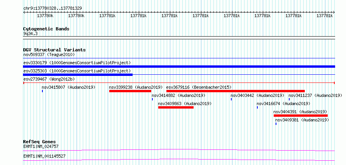Open the nsv3399238 (Audano2019) label
The width and height of the screenshot is (346, 165).
point(136,87)
